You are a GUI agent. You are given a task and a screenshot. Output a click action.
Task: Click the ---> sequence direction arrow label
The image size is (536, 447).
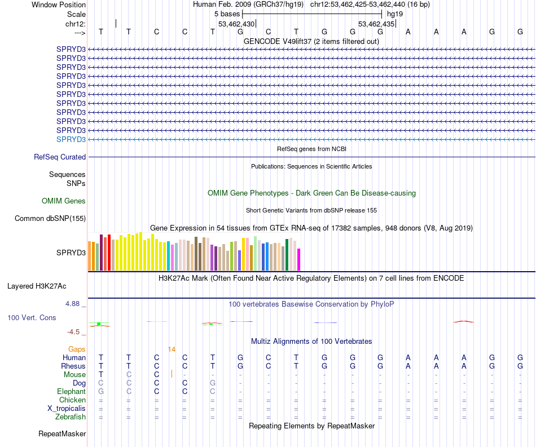point(80,33)
